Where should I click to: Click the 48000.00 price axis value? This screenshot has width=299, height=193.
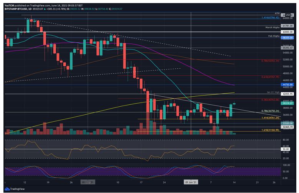pyautogui.click(x=287, y=73)
